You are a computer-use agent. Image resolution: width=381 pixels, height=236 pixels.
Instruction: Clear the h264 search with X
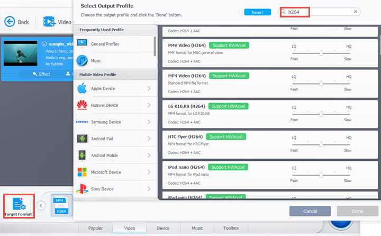pos(356,12)
